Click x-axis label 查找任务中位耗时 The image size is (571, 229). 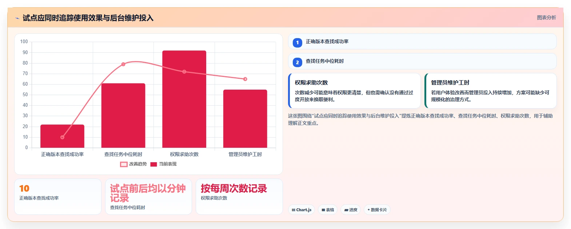123,154
